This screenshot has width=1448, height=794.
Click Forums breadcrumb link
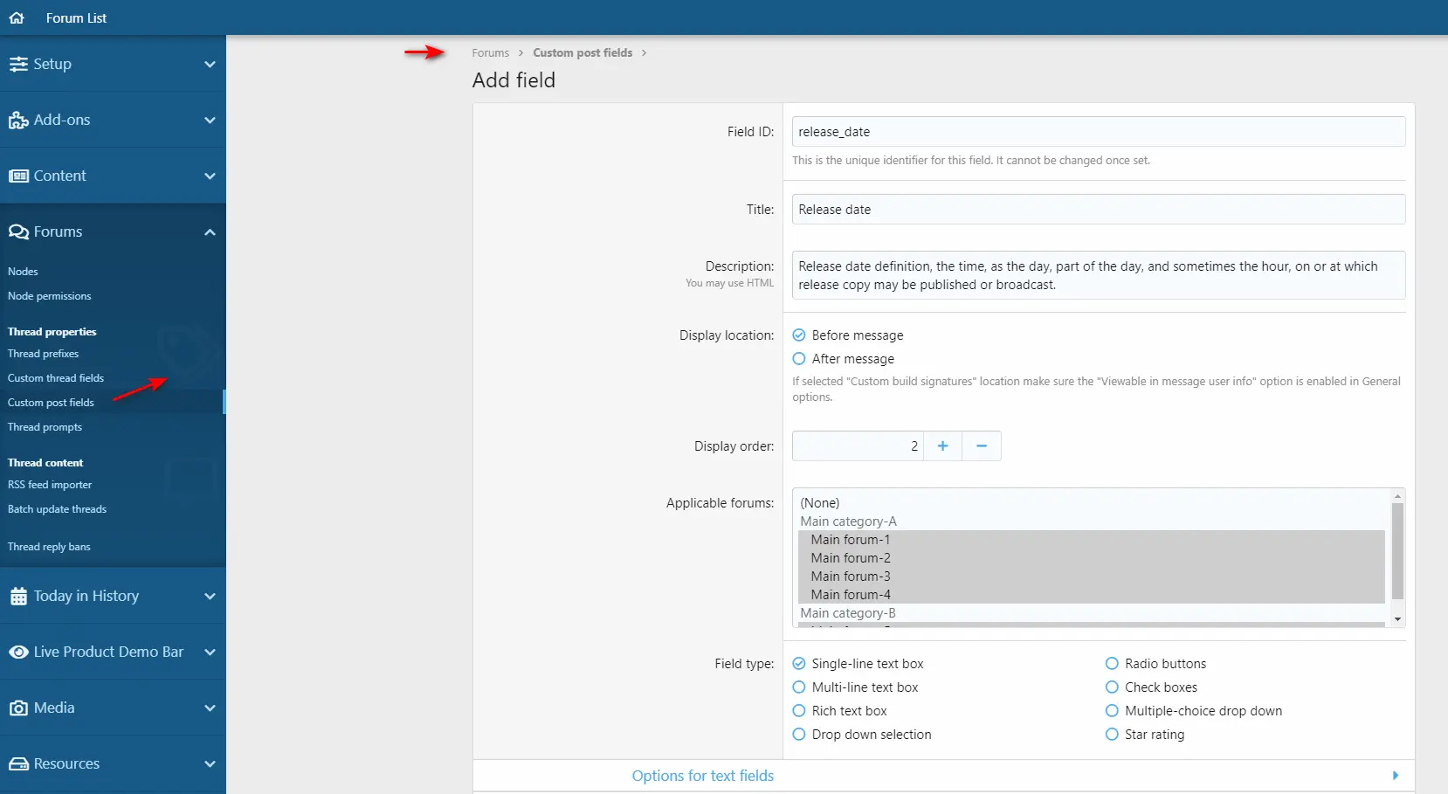[490, 52]
